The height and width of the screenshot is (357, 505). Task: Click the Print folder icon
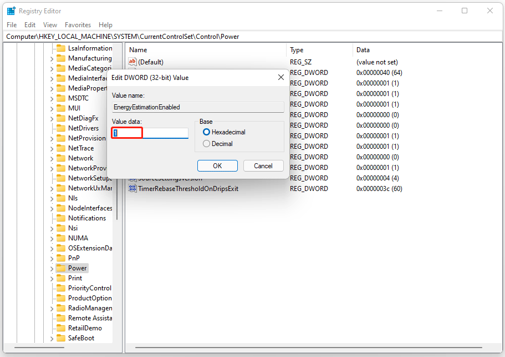coord(60,278)
